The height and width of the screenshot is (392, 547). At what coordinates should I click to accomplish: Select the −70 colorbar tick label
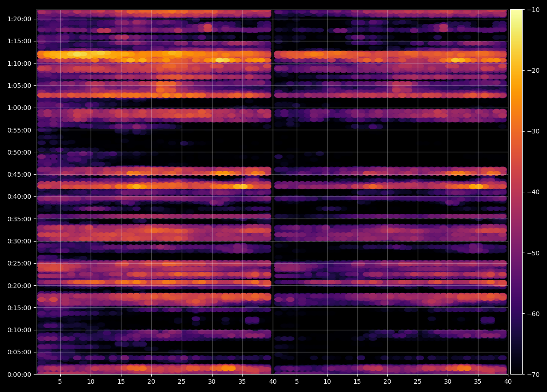point(533,375)
